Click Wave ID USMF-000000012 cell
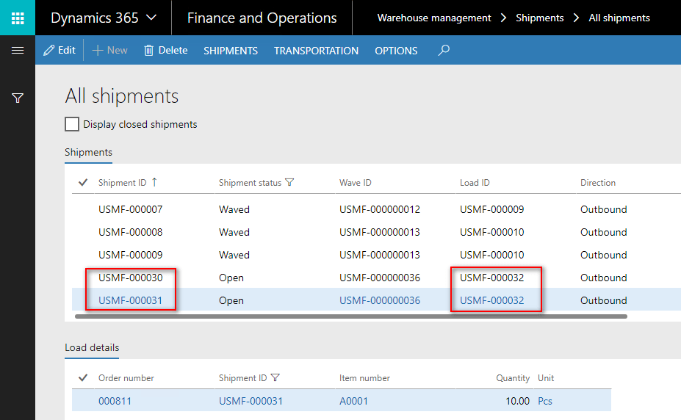 pos(380,209)
